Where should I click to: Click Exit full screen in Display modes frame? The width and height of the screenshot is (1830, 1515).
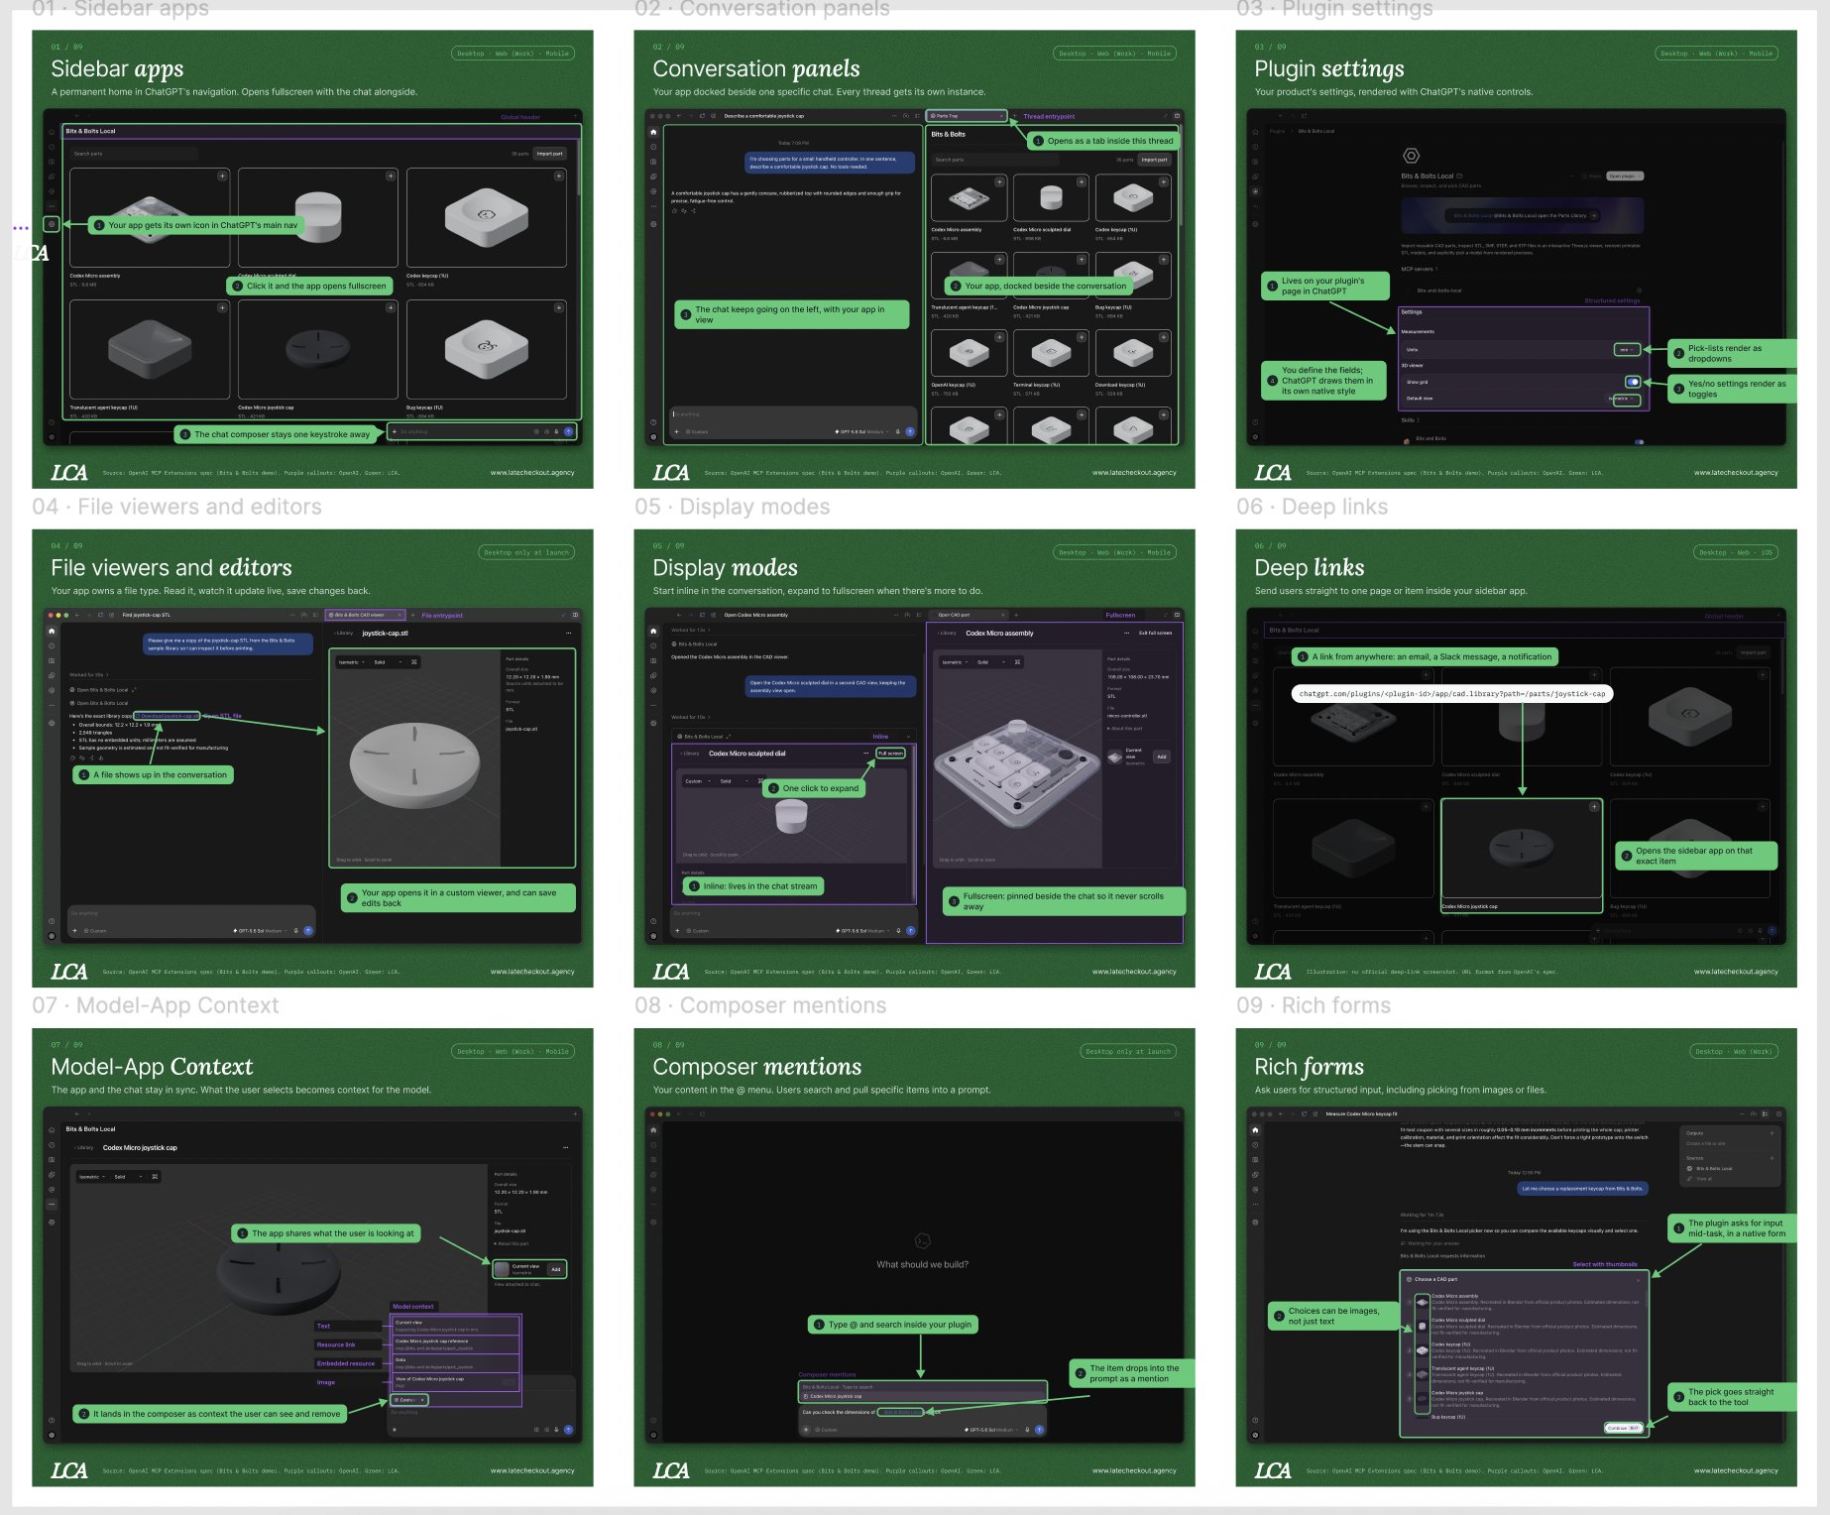(x=1155, y=633)
